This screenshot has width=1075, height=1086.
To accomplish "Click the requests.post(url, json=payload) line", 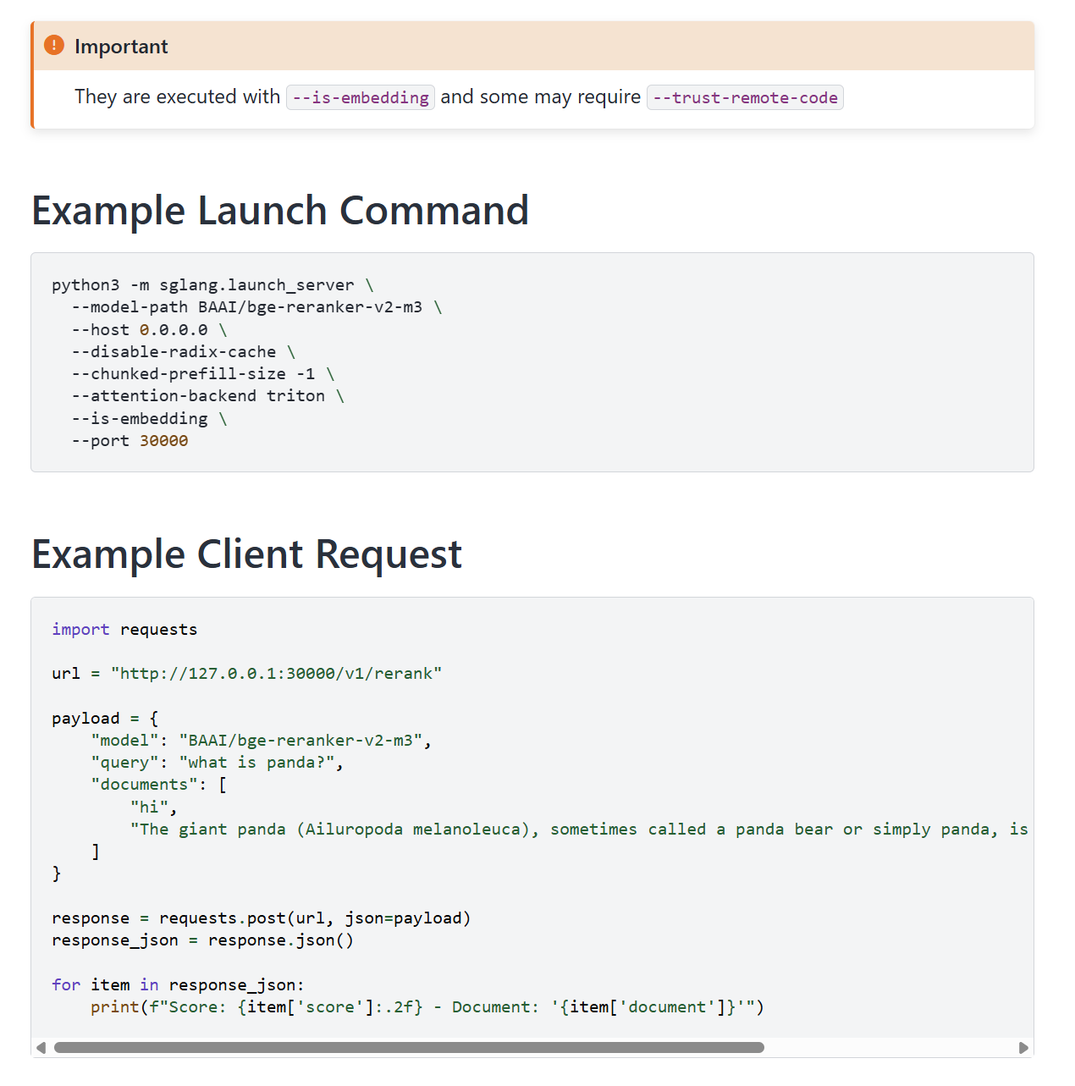I will pyautogui.click(x=261, y=918).
